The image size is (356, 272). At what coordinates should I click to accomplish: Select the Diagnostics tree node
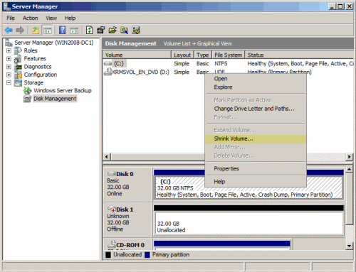[x=38, y=67]
